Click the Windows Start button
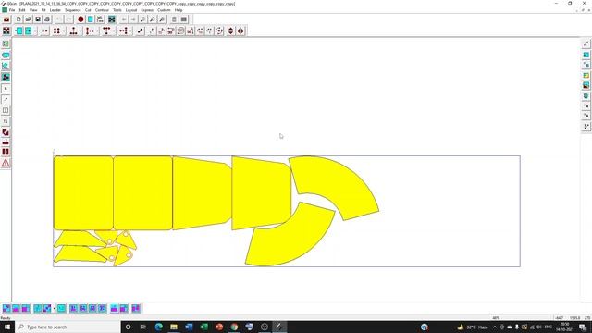 (7, 327)
